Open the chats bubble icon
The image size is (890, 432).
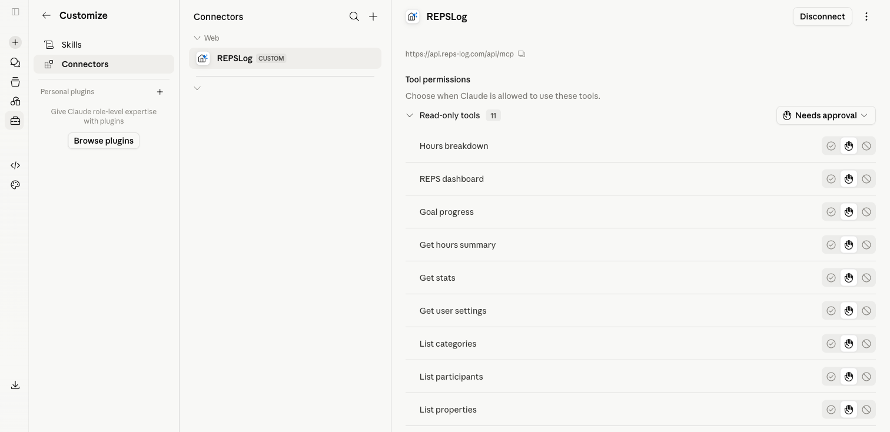pos(15,62)
